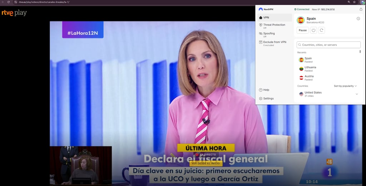Go to rtve play home logo

[x=14, y=13]
